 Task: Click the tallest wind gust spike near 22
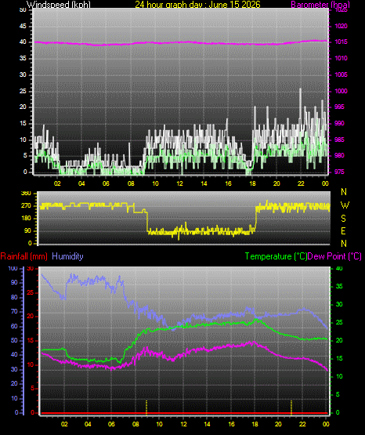(x=300, y=104)
